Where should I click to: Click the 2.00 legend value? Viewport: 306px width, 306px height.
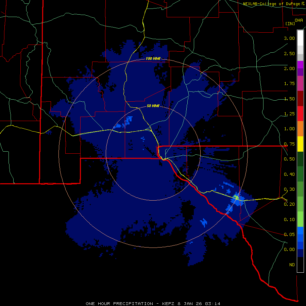[289, 68]
